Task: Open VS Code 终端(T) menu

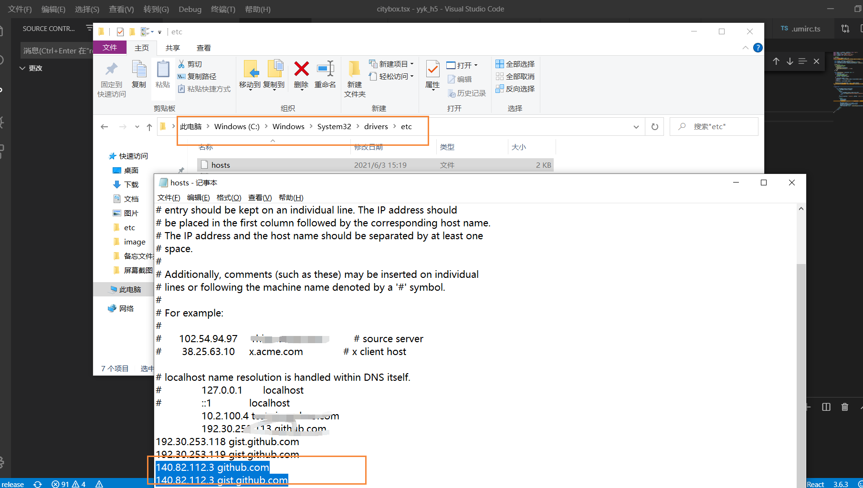Action: (x=223, y=9)
